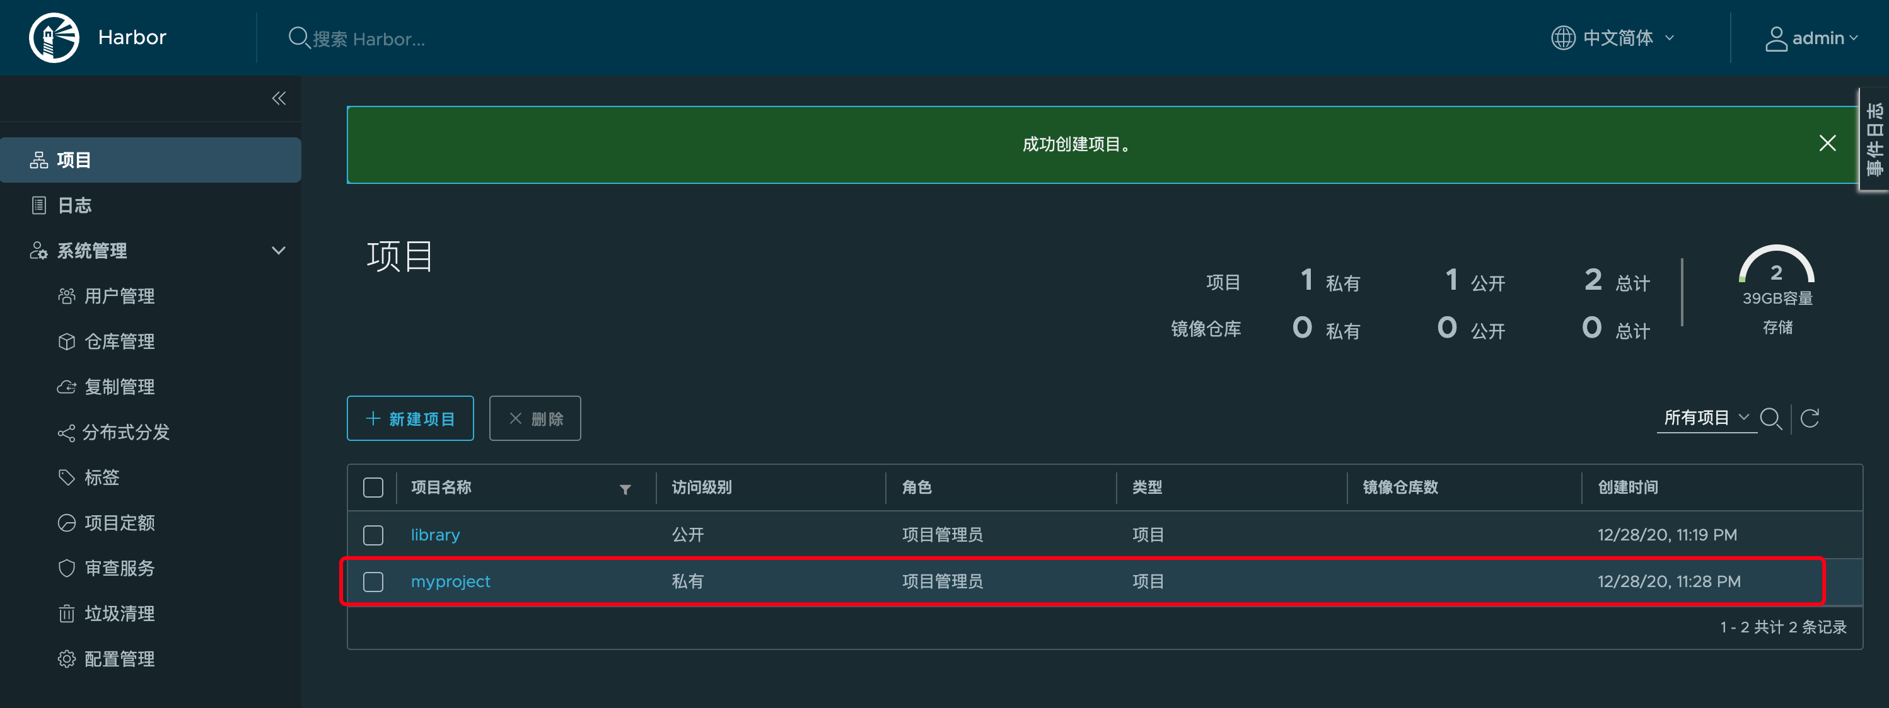This screenshot has height=708, width=1889.
Task: Sort by the 创建时间 column header
Action: (x=1627, y=488)
